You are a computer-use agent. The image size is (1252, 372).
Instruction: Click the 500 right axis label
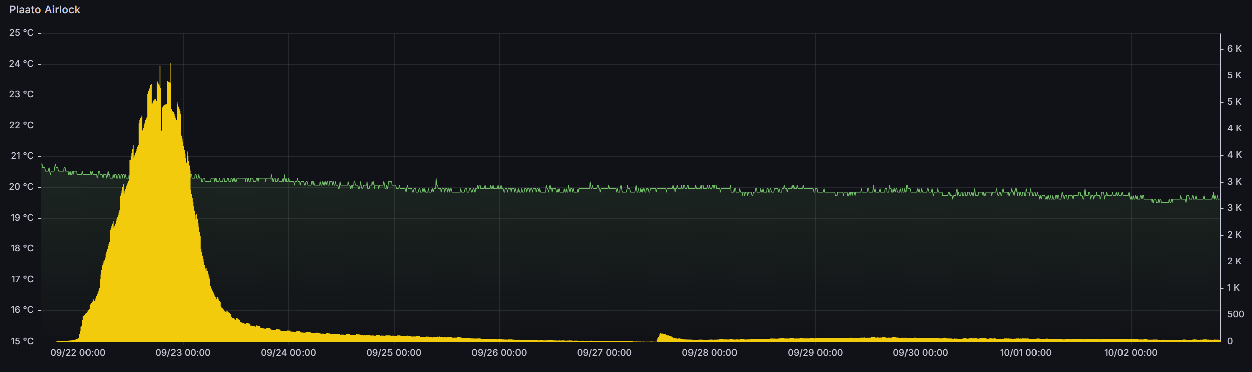[x=1235, y=314]
